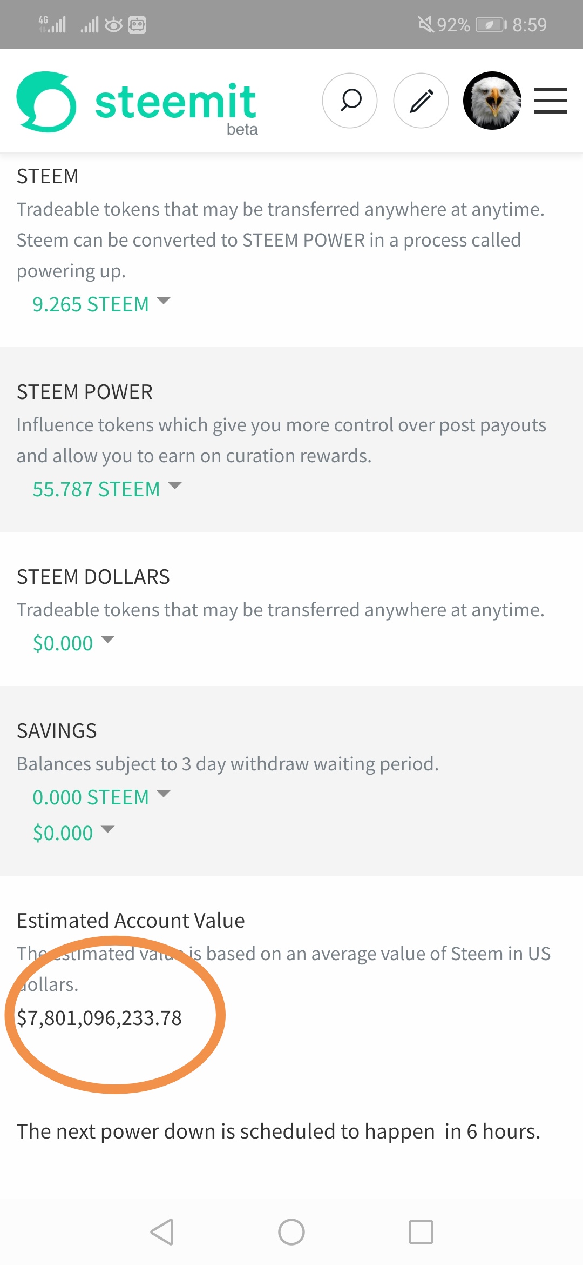Tap the next power down schedule text
This screenshot has height=1265, width=583.
pyautogui.click(x=279, y=1131)
